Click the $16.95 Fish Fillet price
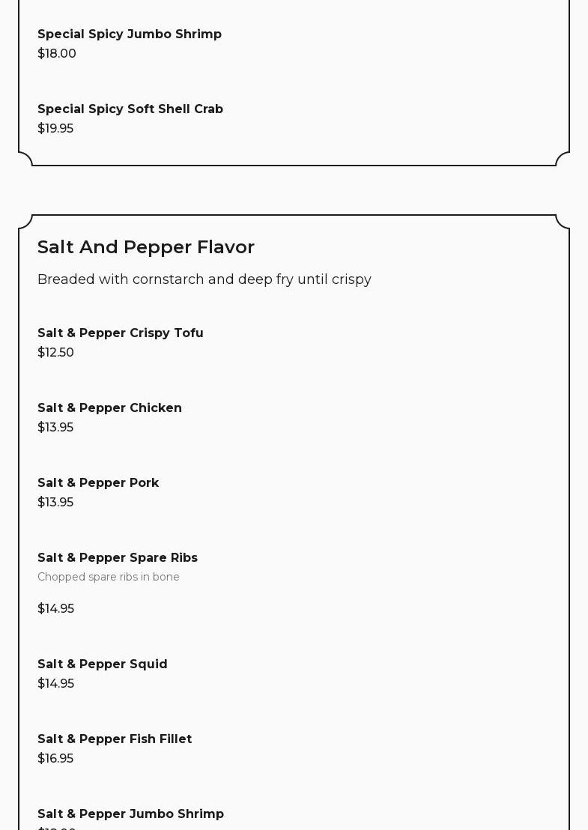588x830 pixels. (55, 759)
